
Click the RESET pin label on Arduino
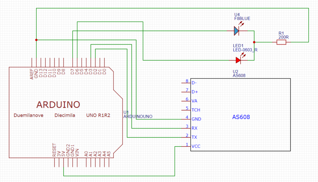point(54,150)
